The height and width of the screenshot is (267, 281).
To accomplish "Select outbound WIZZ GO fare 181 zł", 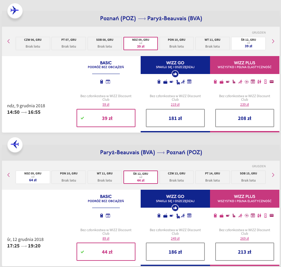I will tap(175, 118).
